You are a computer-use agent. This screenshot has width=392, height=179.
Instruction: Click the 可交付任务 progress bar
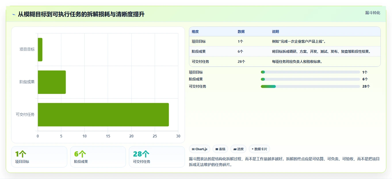310,86
